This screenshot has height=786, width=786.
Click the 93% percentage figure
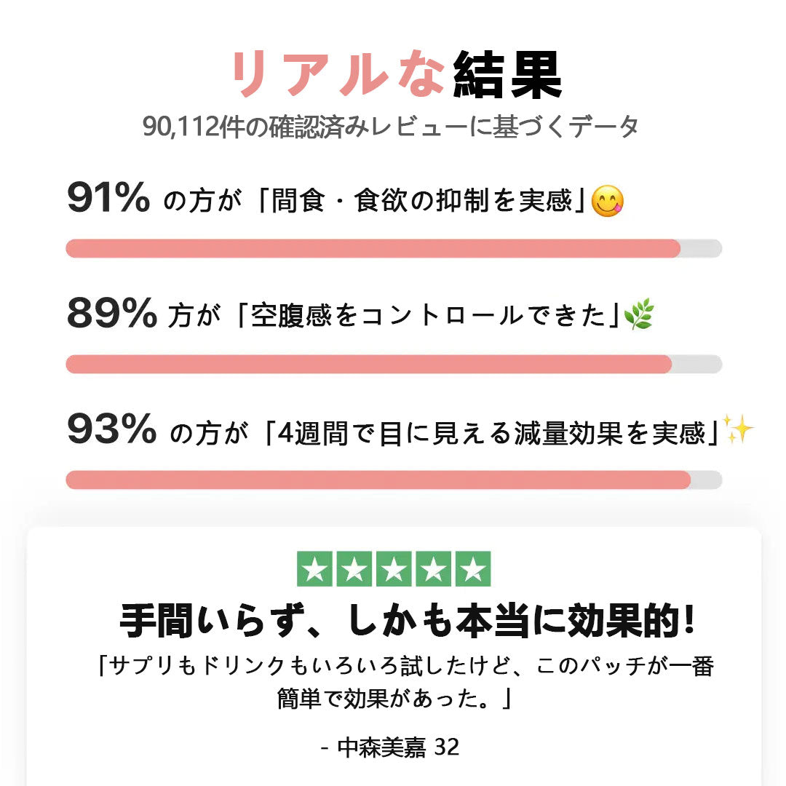111,429
